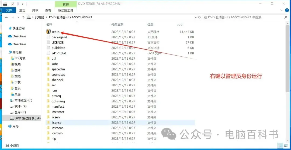Open 快速访问 in the navigation pane
The width and height of the screenshot is (291, 150).
click(x=19, y=28)
